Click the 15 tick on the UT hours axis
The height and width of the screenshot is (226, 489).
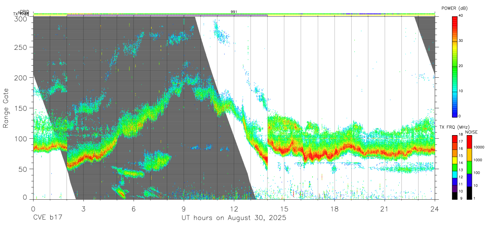(284, 209)
